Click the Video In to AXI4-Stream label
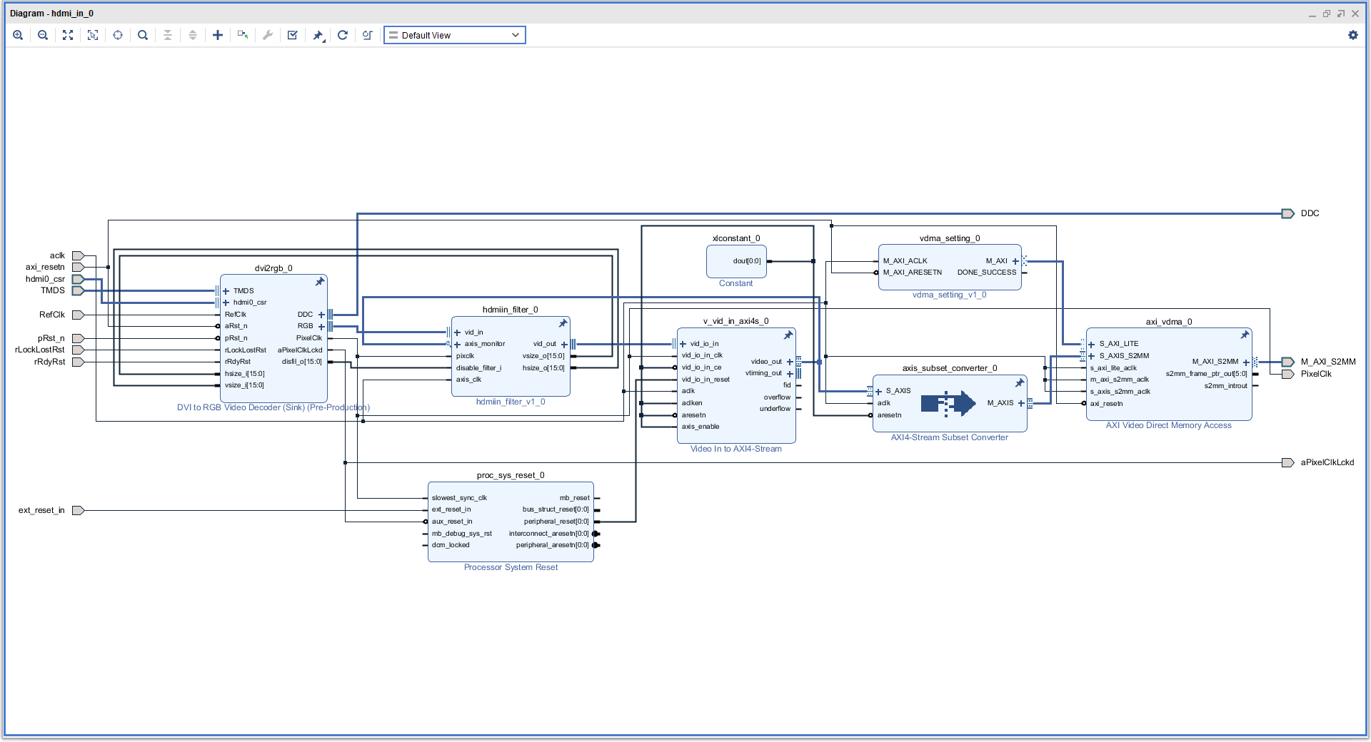 click(735, 449)
